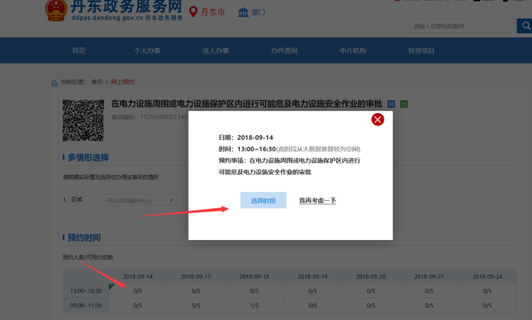
Task: Click the search magnifier icon
Action: [526, 26]
